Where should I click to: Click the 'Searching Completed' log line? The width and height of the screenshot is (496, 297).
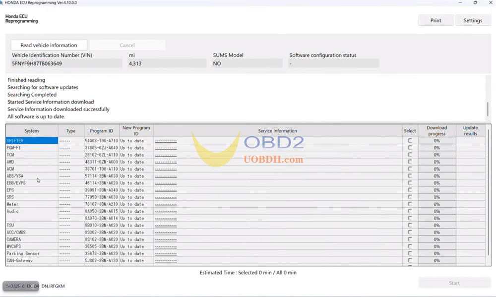tap(32, 95)
